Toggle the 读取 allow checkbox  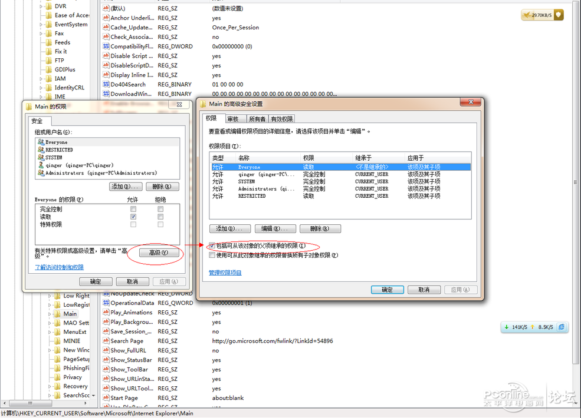tap(133, 217)
